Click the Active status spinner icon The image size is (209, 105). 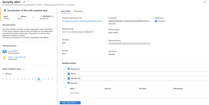pyautogui.click(x=19, y=17)
